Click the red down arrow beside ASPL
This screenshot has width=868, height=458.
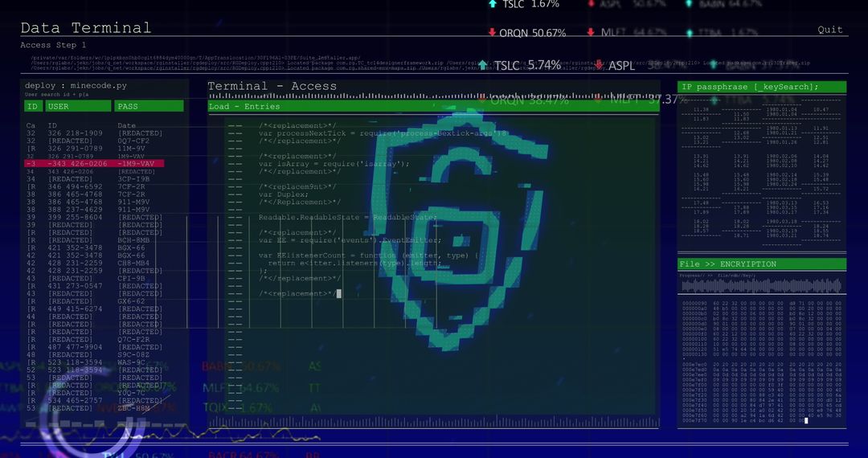tap(599, 65)
